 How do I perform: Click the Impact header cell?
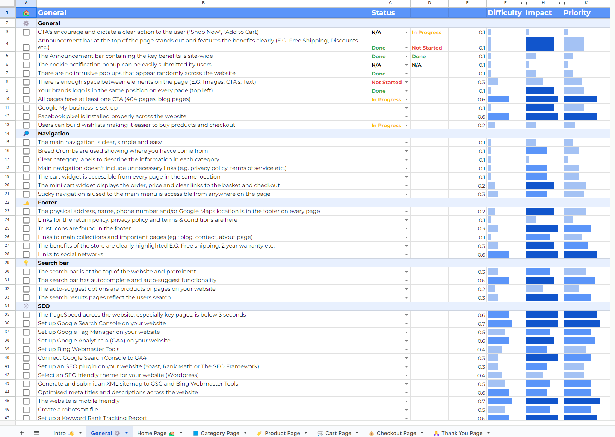[x=543, y=12]
